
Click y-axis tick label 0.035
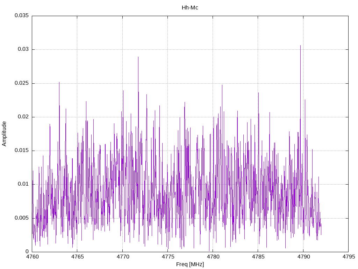(x=22, y=15)
